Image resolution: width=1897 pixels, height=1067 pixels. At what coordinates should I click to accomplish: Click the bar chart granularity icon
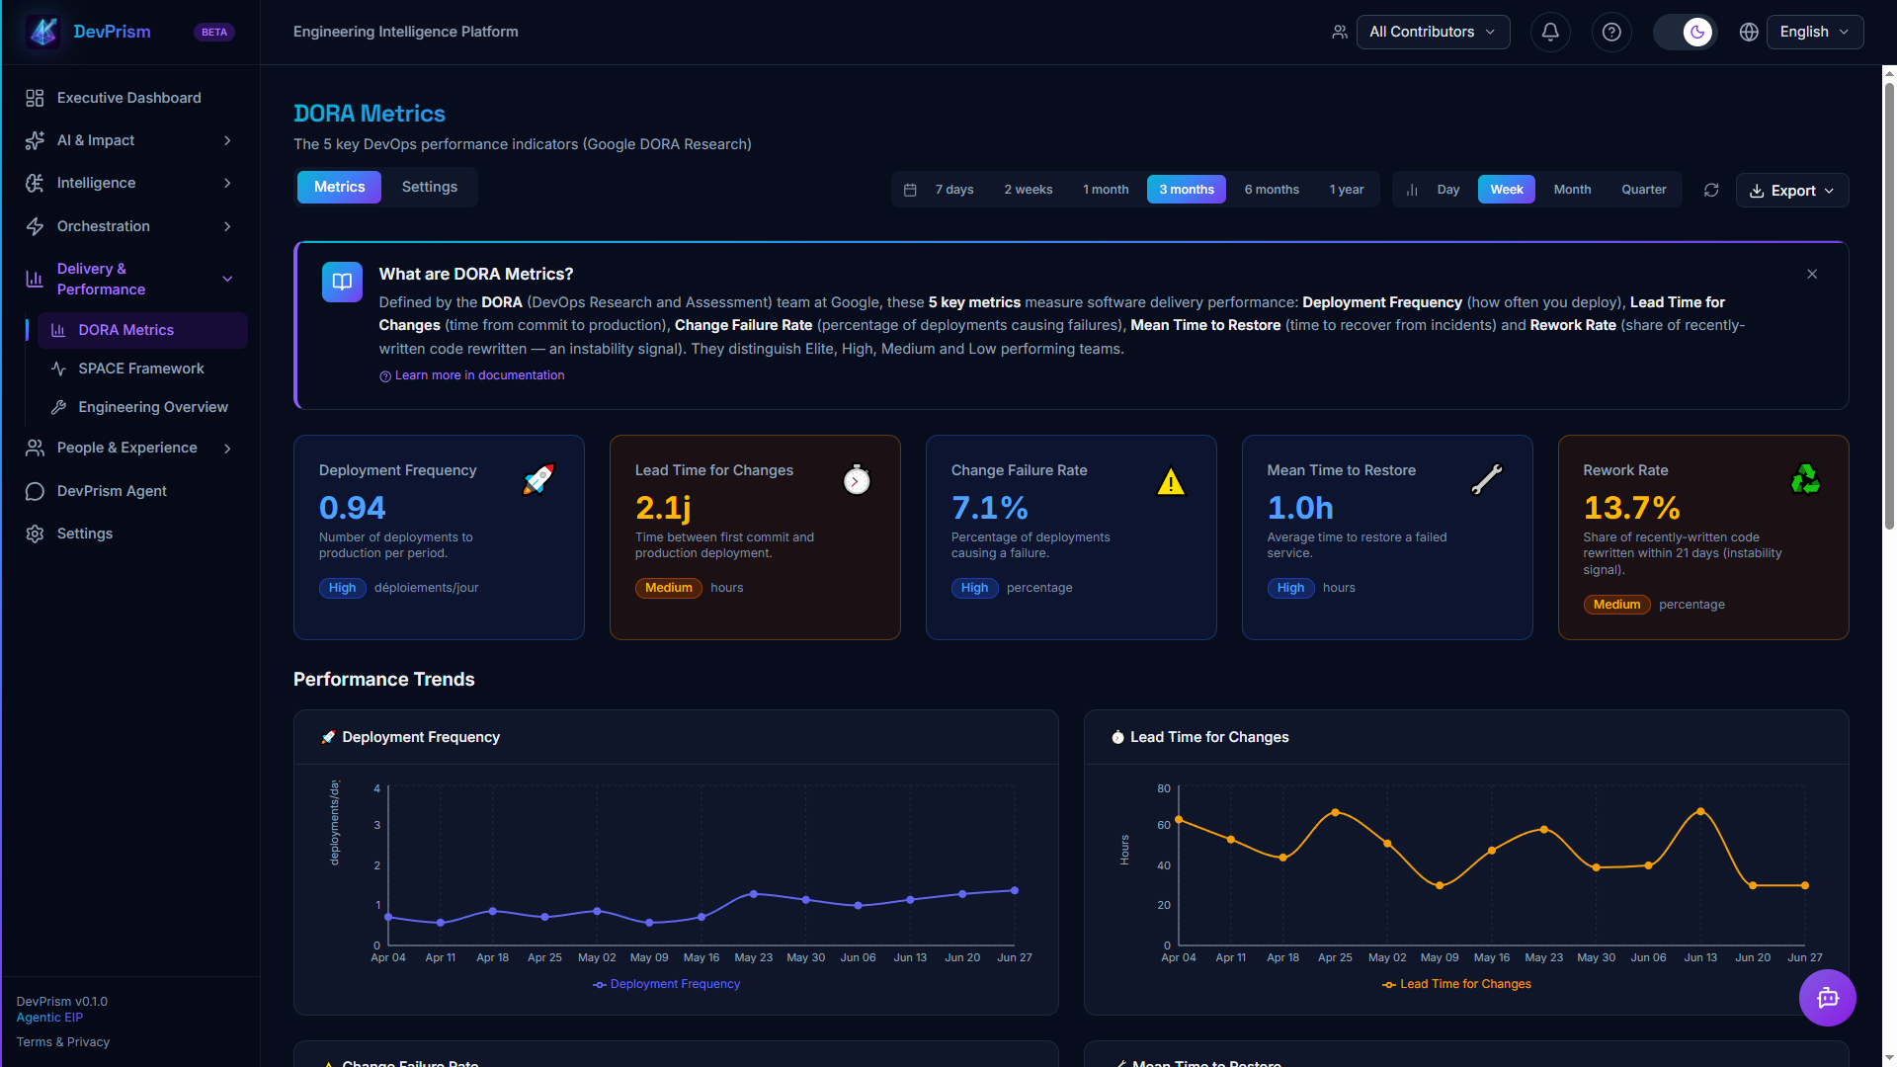[1412, 190]
